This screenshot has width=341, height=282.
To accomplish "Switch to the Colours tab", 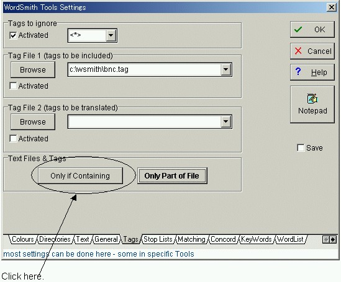I will (22, 239).
